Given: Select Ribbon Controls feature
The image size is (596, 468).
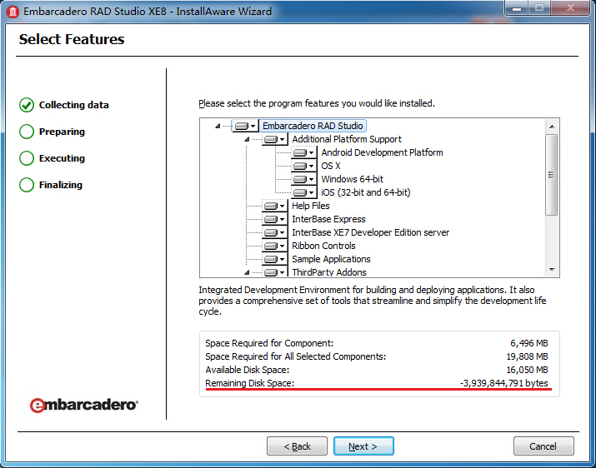Looking at the screenshot, I should coord(323,246).
